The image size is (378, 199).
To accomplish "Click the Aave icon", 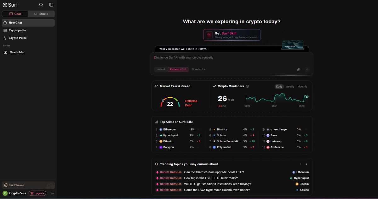I will tap(268, 136).
